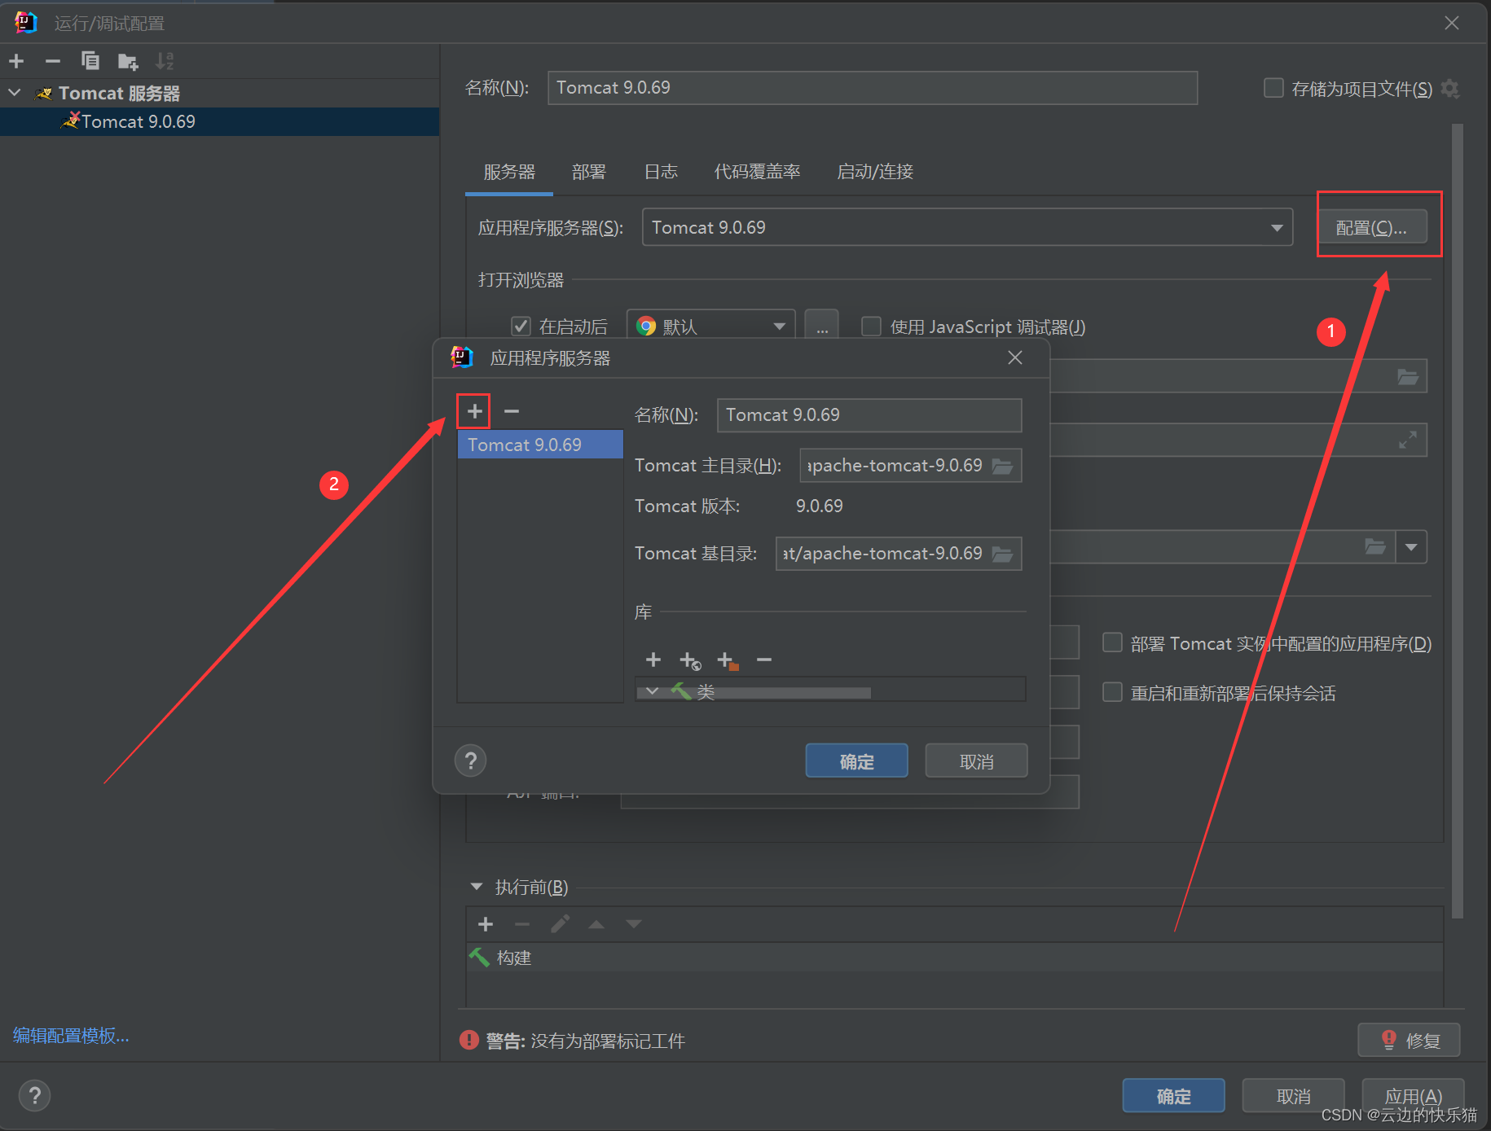Screen dimensions: 1491x1131
Task: Confirm 应用程序服务器 dialog with 确定
Action: click(856, 761)
